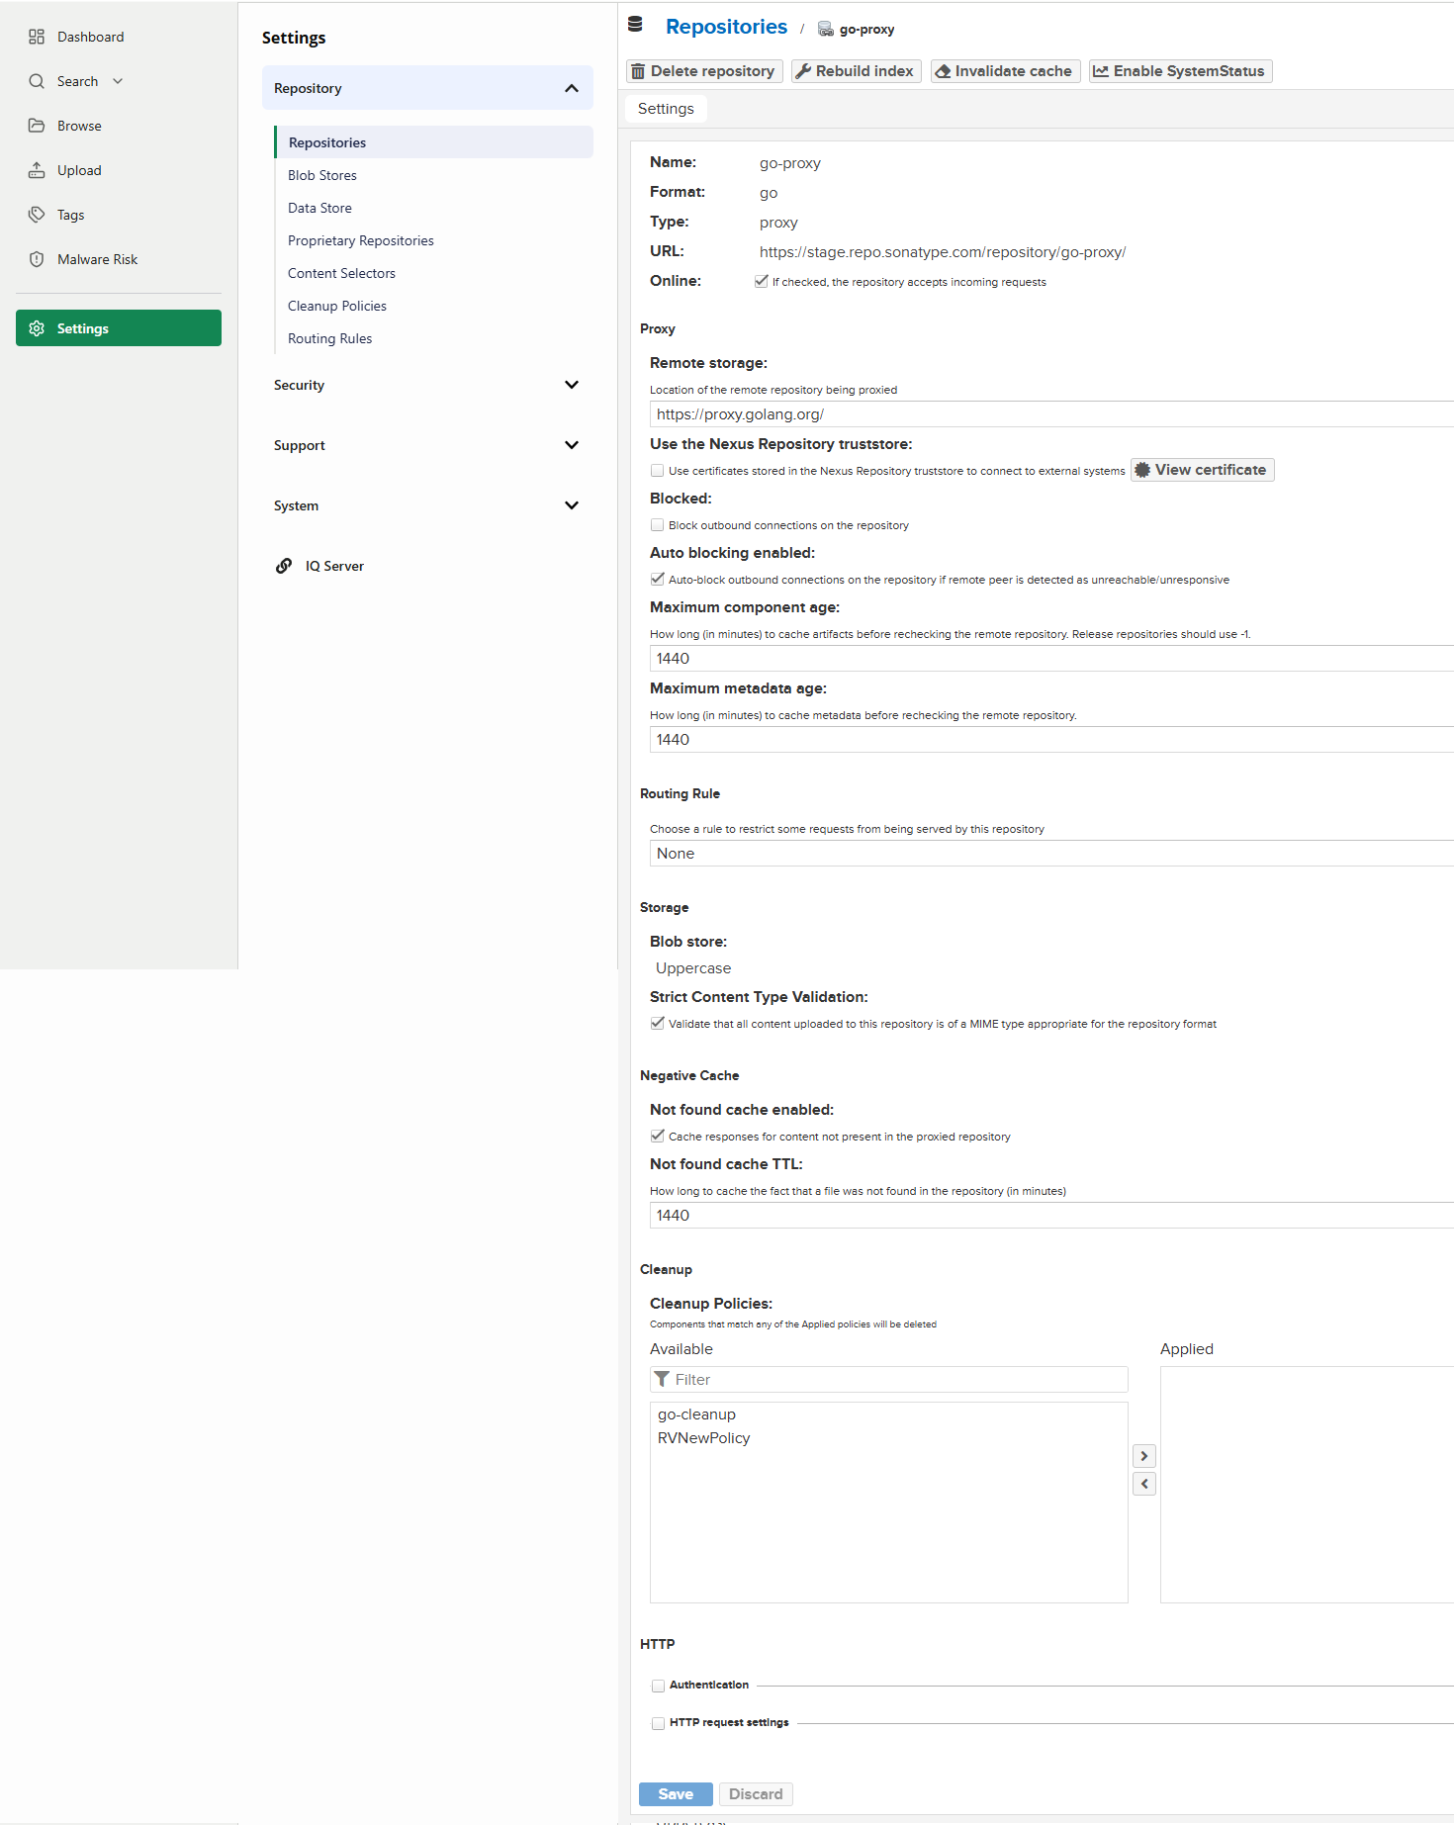
Task: Move selected policy to Applied with right arrow
Action: tap(1144, 1456)
